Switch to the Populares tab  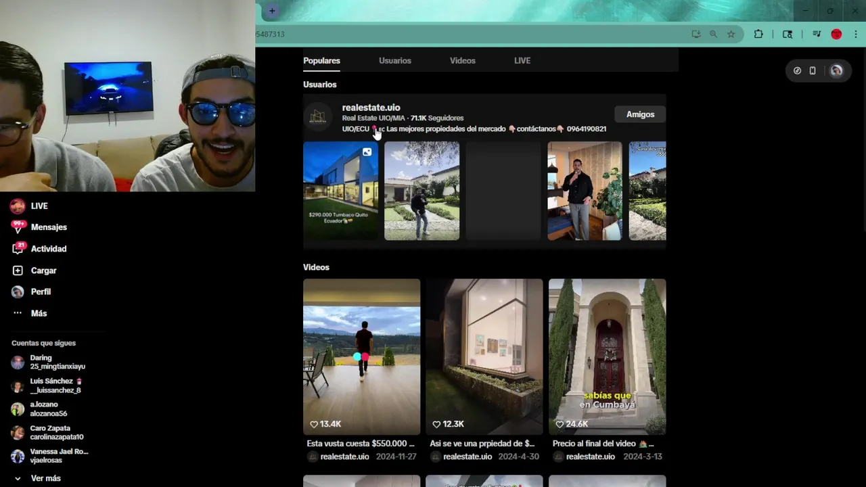321,61
